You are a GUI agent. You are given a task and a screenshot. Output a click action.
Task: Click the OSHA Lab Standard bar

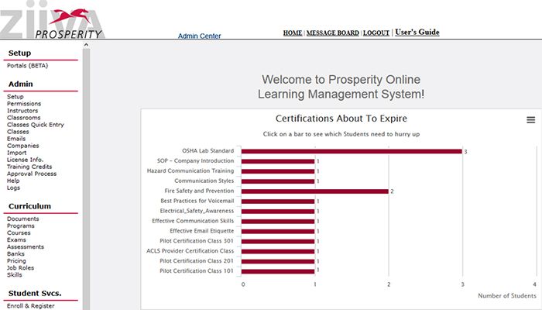coord(352,151)
